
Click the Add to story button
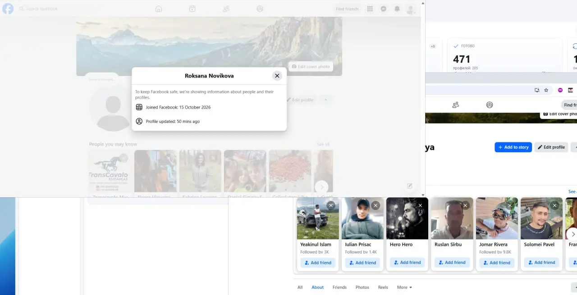[513, 147]
